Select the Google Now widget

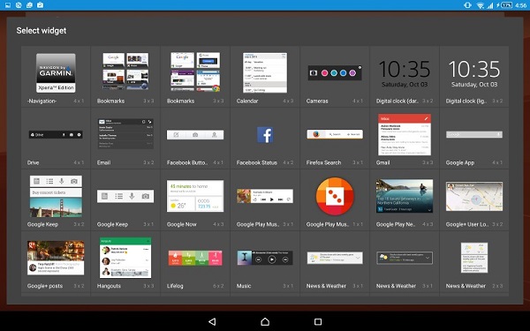[x=195, y=196]
